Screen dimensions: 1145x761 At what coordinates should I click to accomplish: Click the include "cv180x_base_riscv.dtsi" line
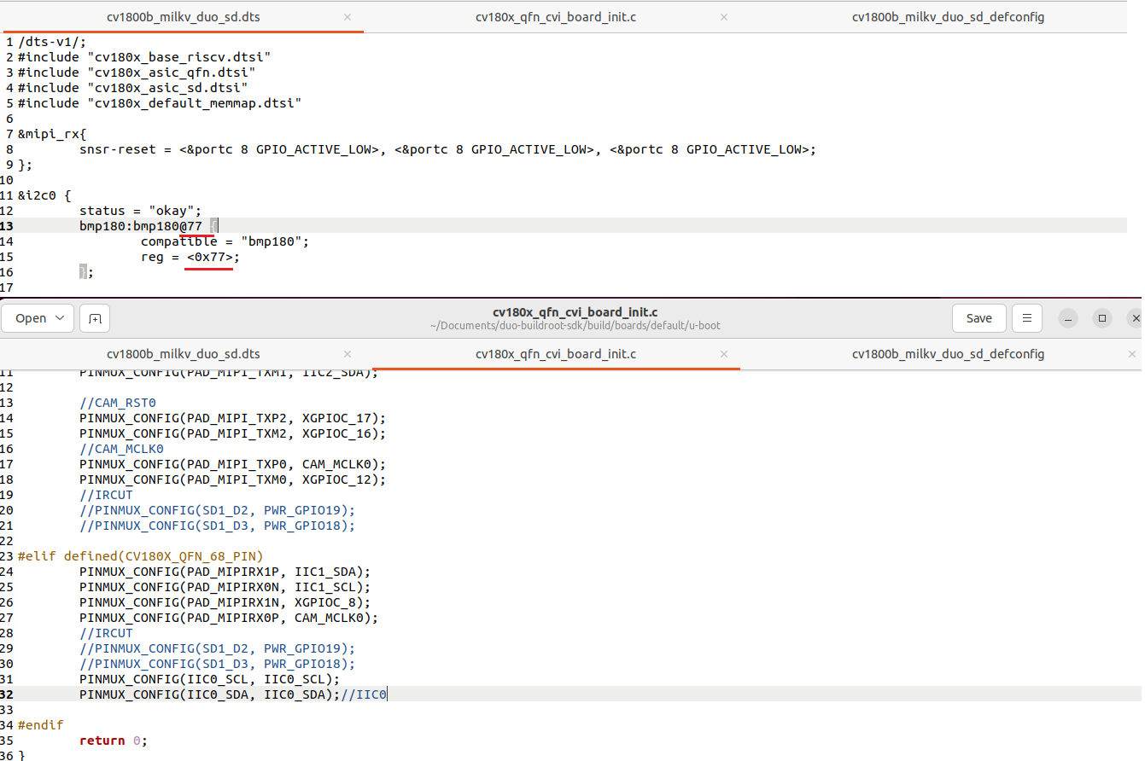pyautogui.click(x=144, y=57)
